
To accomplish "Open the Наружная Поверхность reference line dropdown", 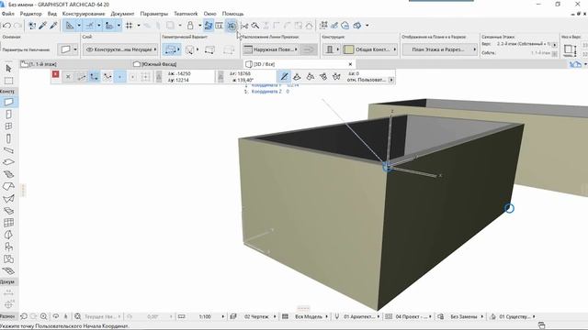I will point(270,49).
